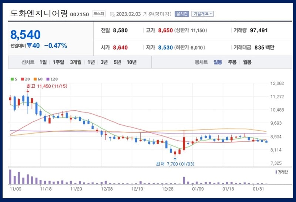Switch to 일봉 candlestick chart

218,62
